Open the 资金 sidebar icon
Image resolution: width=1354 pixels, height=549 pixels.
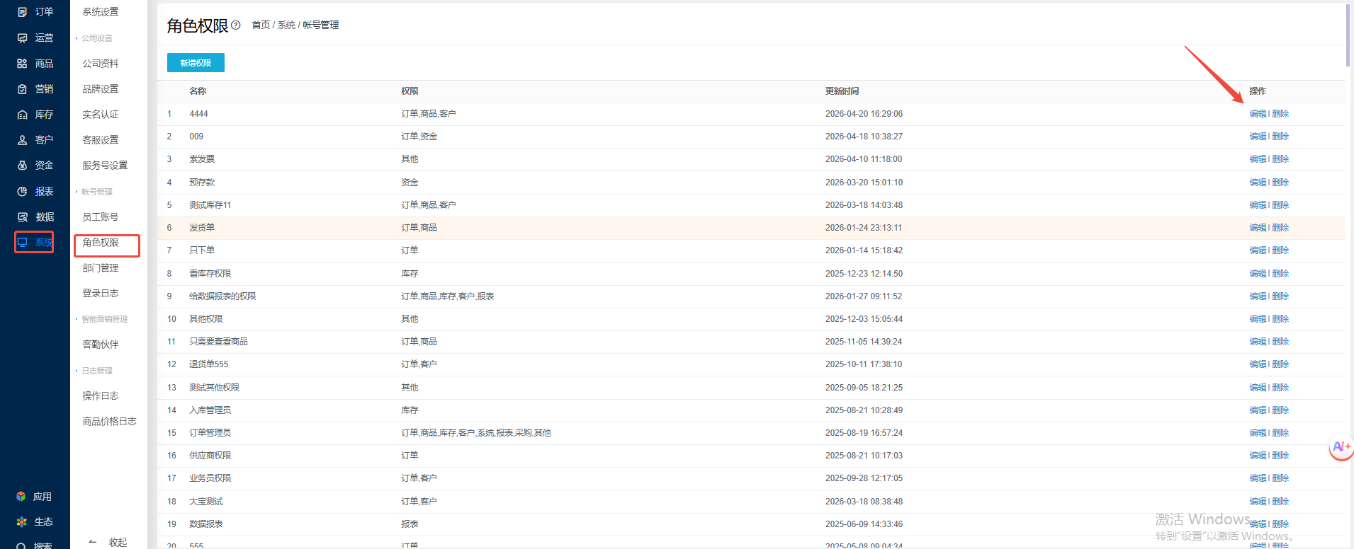click(22, 166)
